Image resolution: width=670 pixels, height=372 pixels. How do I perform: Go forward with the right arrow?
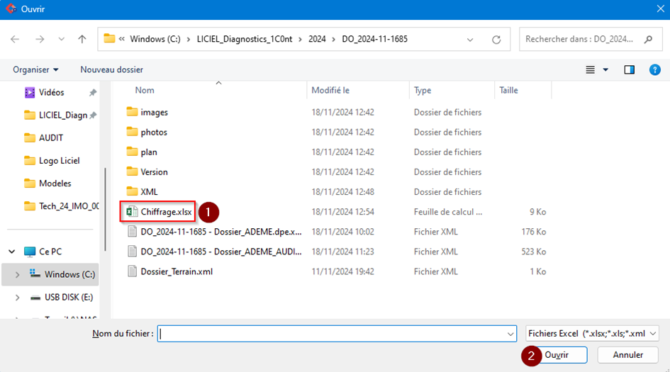pyautogui.click(x=40, y=39)
